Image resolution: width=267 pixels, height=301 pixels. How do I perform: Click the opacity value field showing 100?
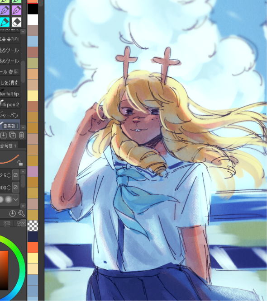pos(3,188)
